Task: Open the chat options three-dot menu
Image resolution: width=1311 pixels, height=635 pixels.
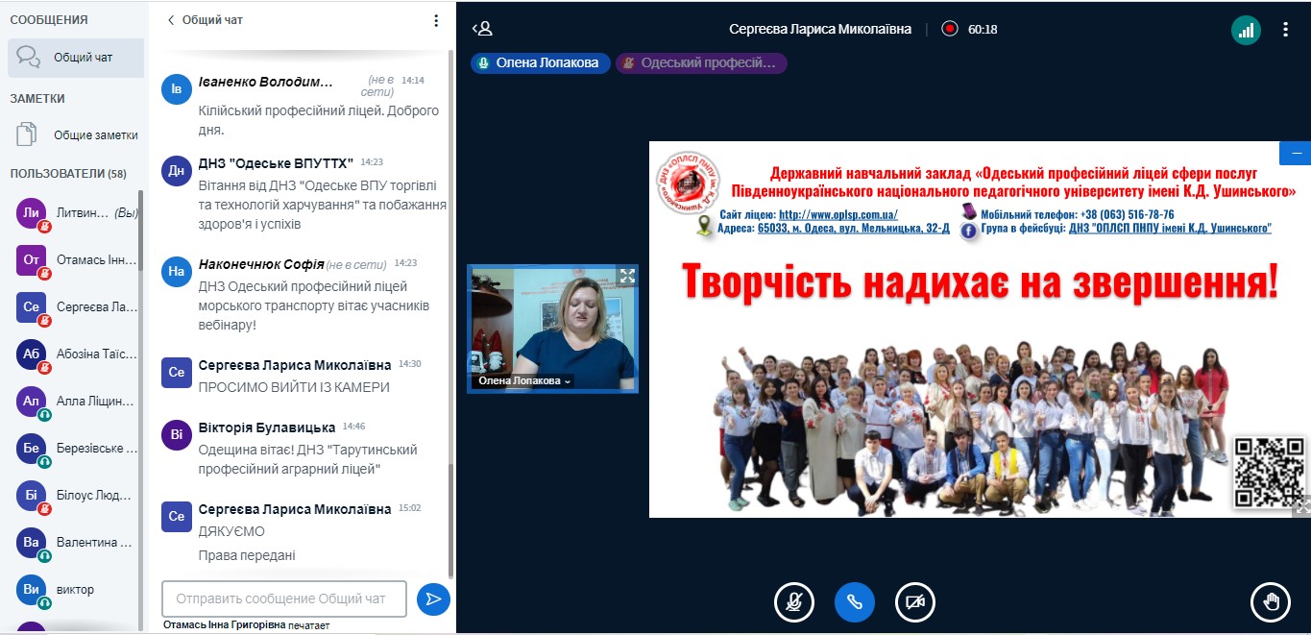Action: 436,20
